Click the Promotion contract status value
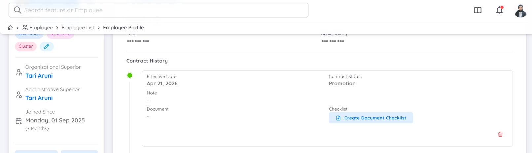The width and height of the screenshot is (532, 153). pos(342,84)
